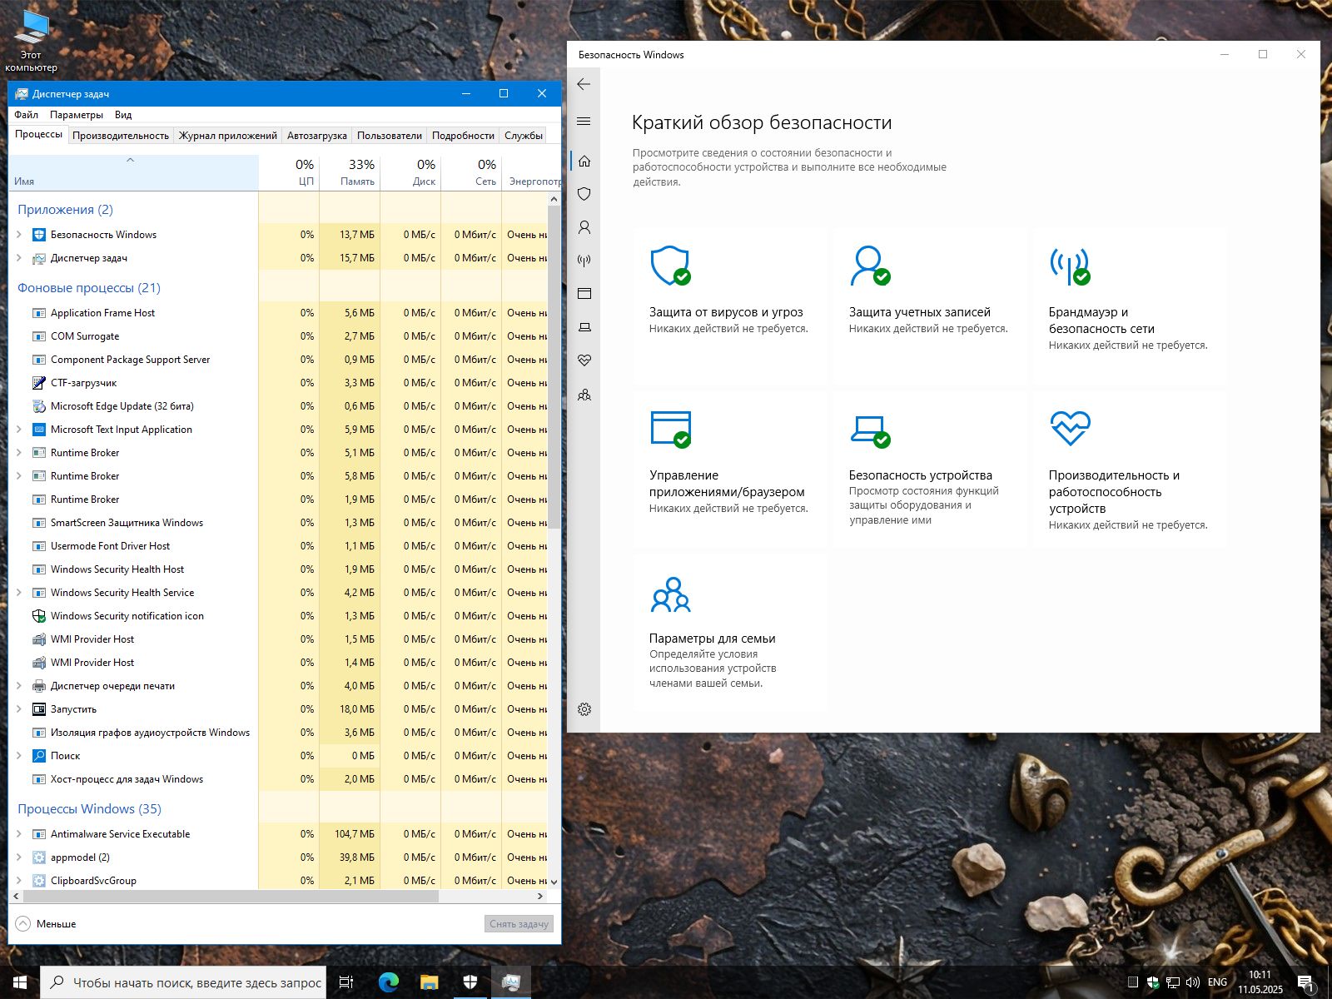The width and height of the screenshot is (1332, 999).
Task: Open family options icon in sidebar
Action: [x=584, y=395]
